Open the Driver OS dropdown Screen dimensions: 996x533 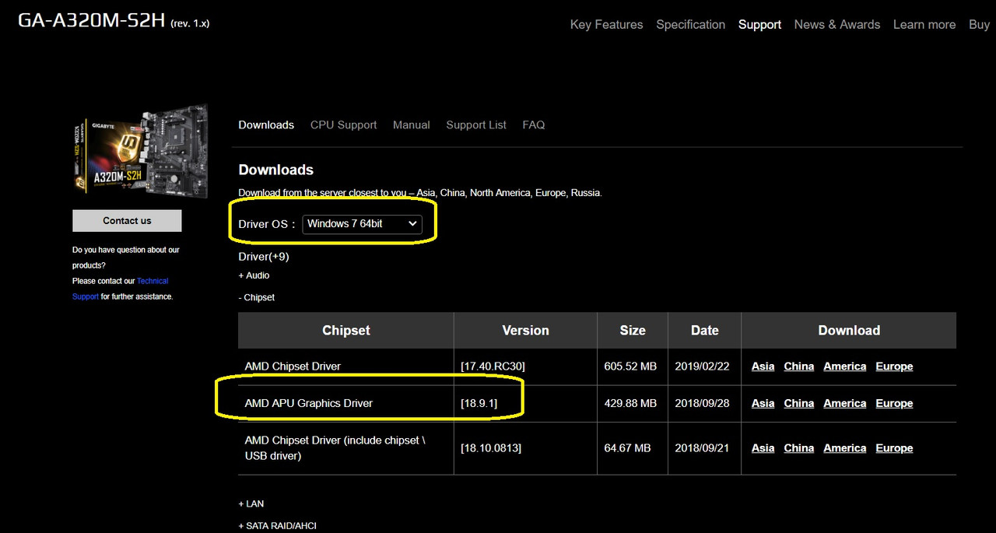[362, 224]
